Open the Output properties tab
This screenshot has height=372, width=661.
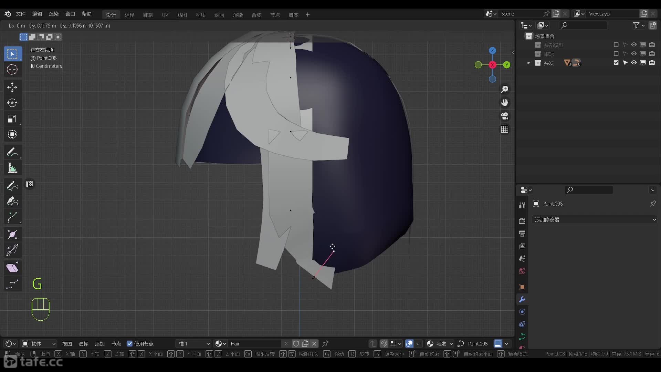coord(522,234)
